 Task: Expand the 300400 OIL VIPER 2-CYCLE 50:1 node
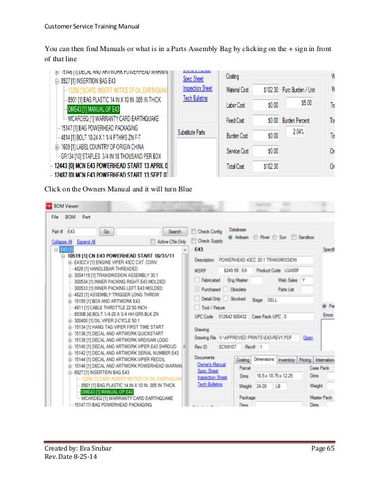70,320
